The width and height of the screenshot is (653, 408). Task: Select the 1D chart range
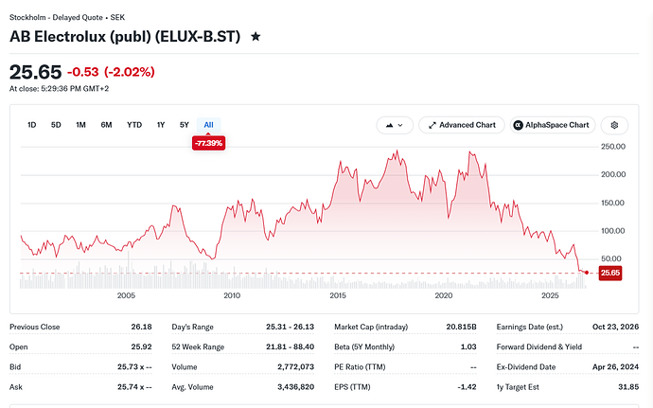pyautogui.click(x=31, y=125)
